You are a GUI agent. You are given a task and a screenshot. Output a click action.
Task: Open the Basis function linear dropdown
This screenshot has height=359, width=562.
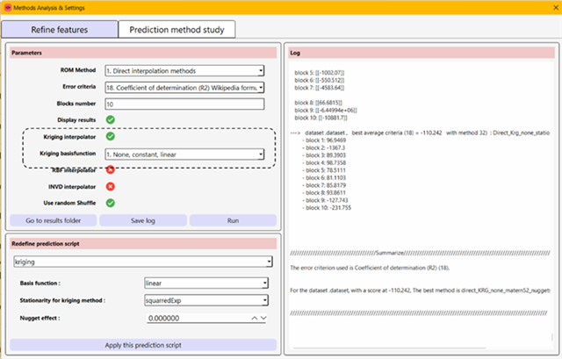(x=206, y=283)
